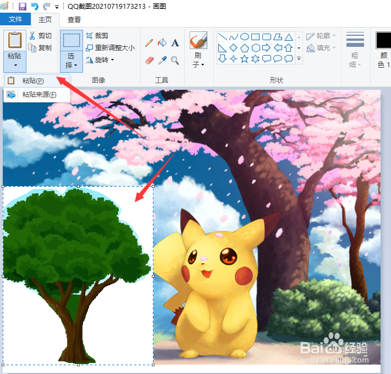Select the Eraser tool
The height and width of the screenshot is (374, 391).
pyautogui.click(x=149, y=60)
